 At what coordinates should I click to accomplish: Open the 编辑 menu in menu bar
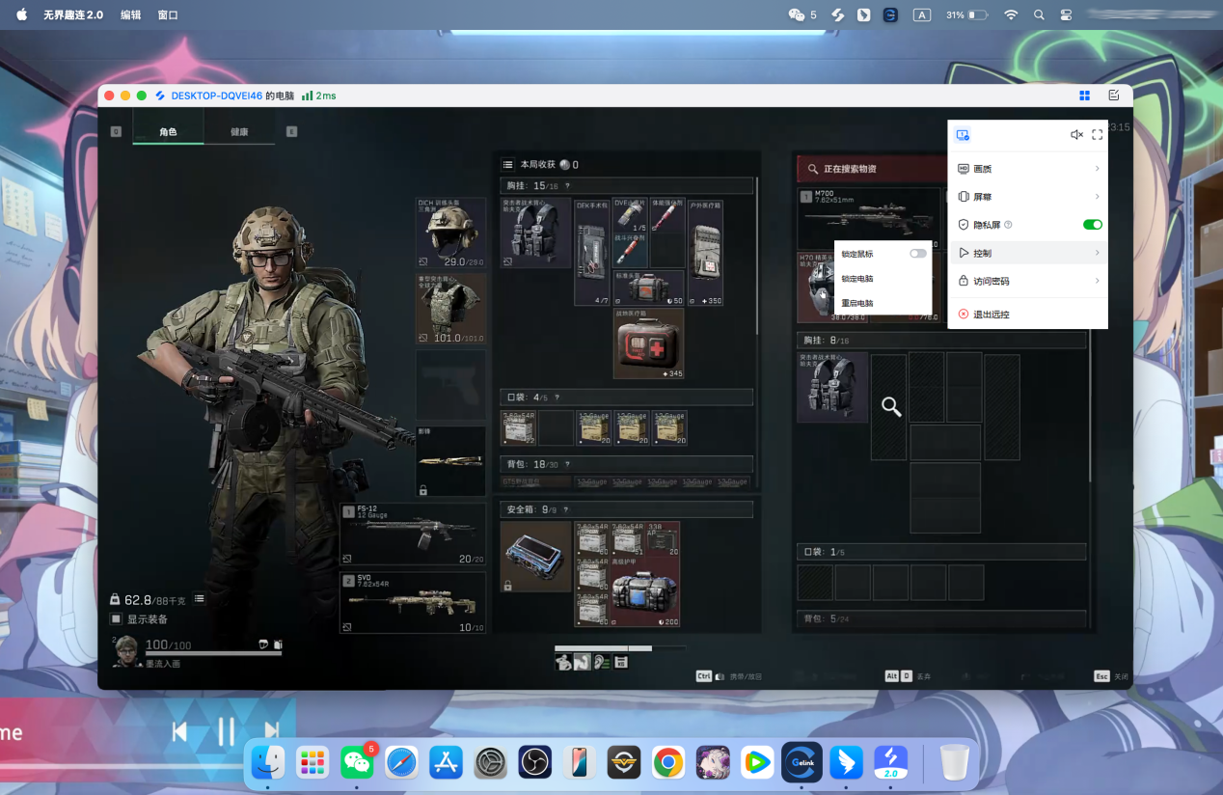click(x=130, y=15)
